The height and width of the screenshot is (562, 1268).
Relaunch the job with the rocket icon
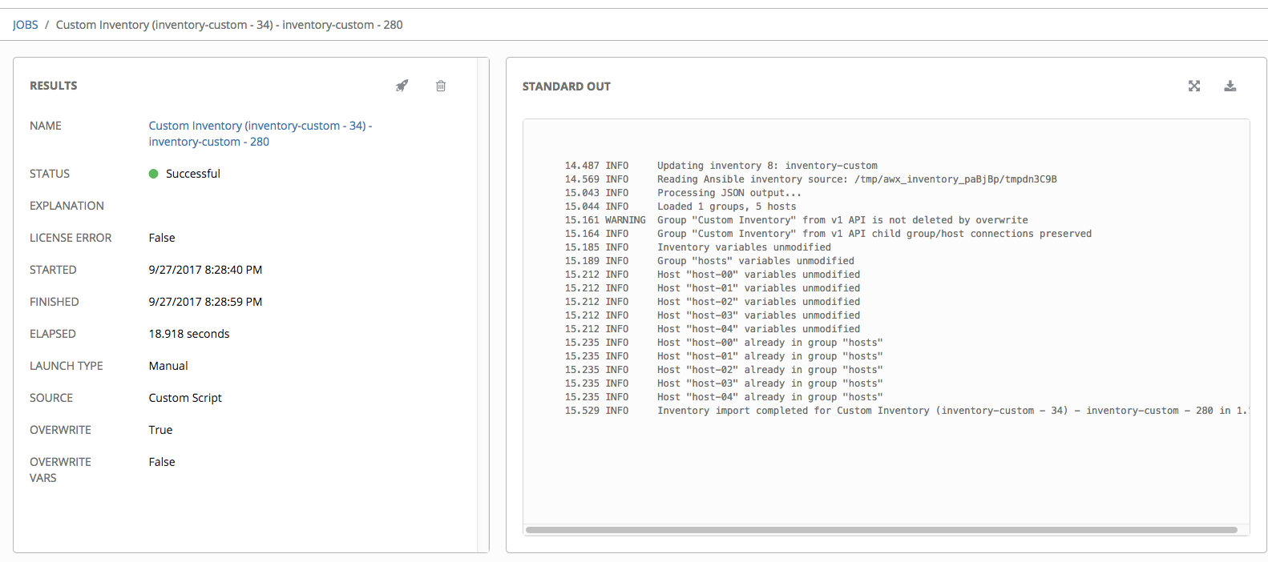click(402, 86)
